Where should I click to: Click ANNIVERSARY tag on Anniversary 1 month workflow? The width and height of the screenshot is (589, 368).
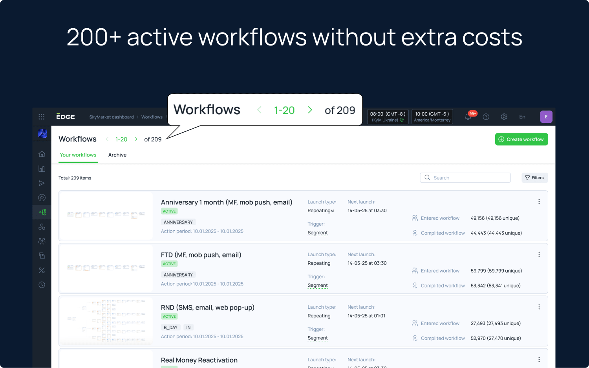click(x=178, y=222)
